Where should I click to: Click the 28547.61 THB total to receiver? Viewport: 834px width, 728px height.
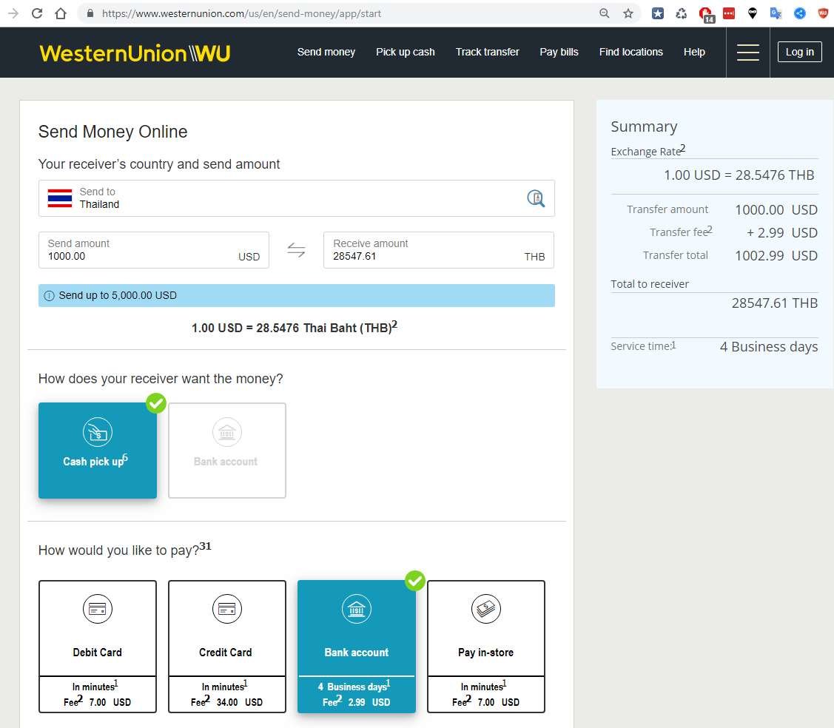pos(774,303)
